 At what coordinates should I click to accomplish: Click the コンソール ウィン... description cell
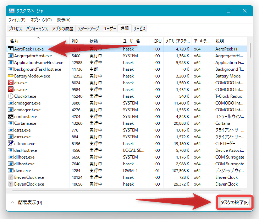(x=230, y=117)
